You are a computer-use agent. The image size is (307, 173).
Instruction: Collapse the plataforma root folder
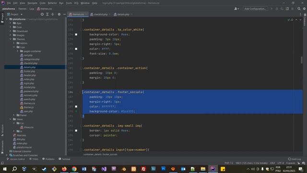tap(7, 19)
